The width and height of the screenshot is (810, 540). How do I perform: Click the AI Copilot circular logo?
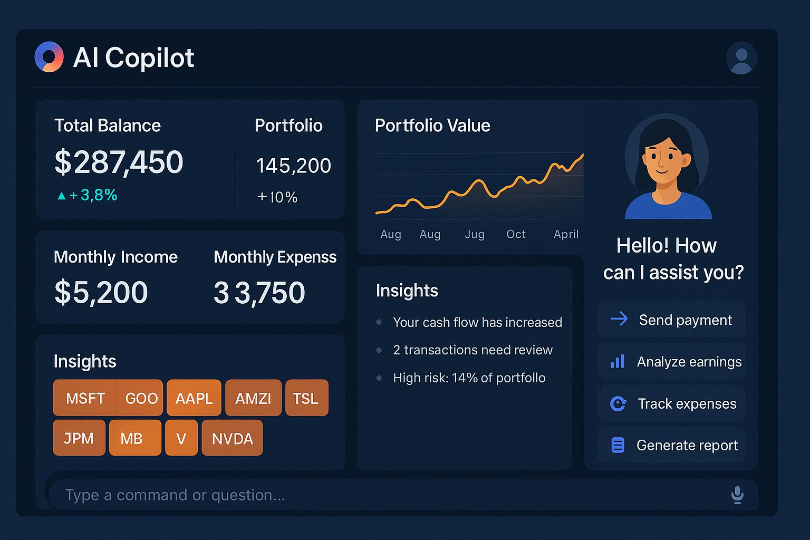[x=49, y=57]
